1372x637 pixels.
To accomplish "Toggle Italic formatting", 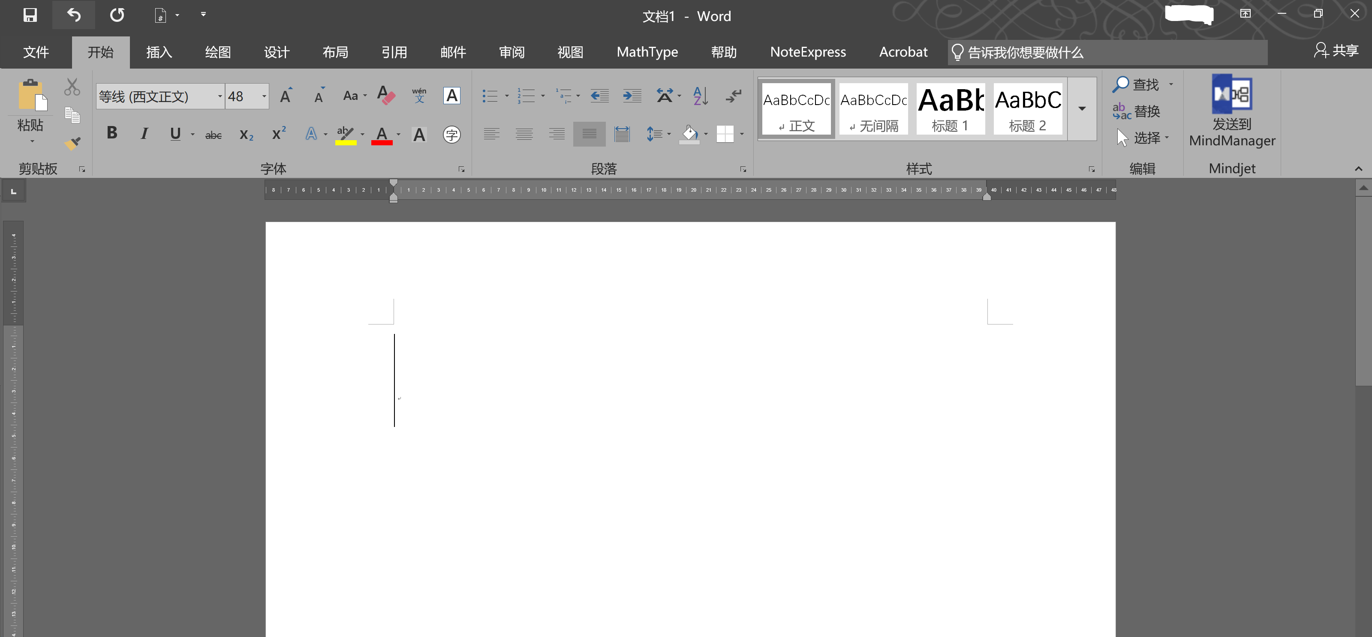I will coord(144,134).
